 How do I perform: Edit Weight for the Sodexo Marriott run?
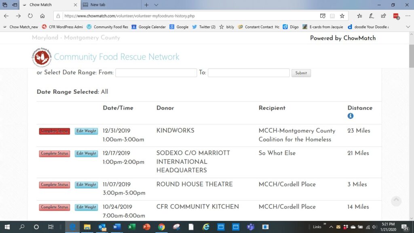click(x=87, y=153)
